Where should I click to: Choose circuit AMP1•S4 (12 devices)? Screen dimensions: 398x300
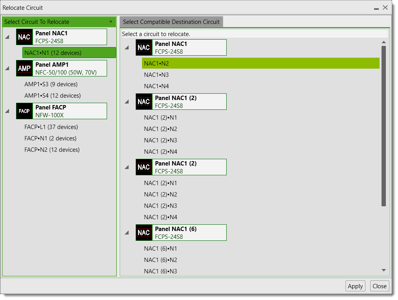pos(53,95)
